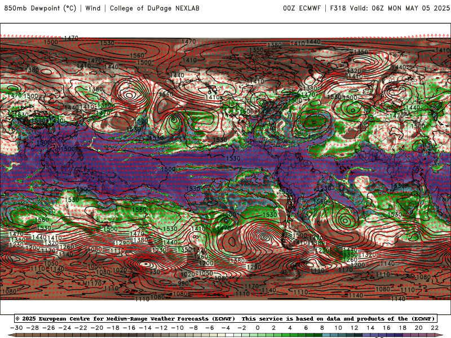Click the 22 value on dewpoint scale
The width and height of the screenshot is (451, 338).
(435, 328)
